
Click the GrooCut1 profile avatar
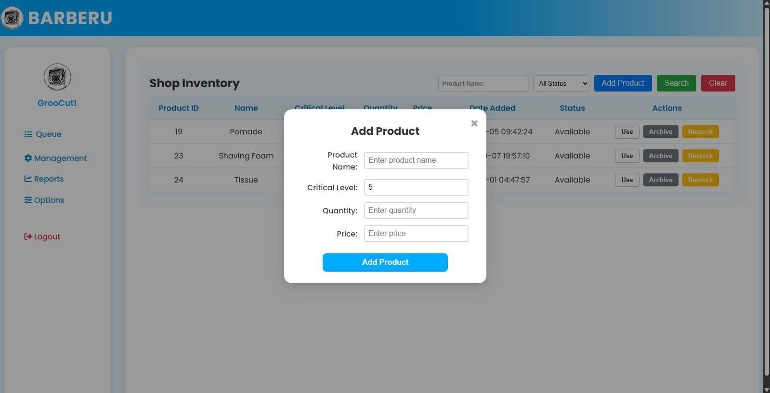coord(57,77)
